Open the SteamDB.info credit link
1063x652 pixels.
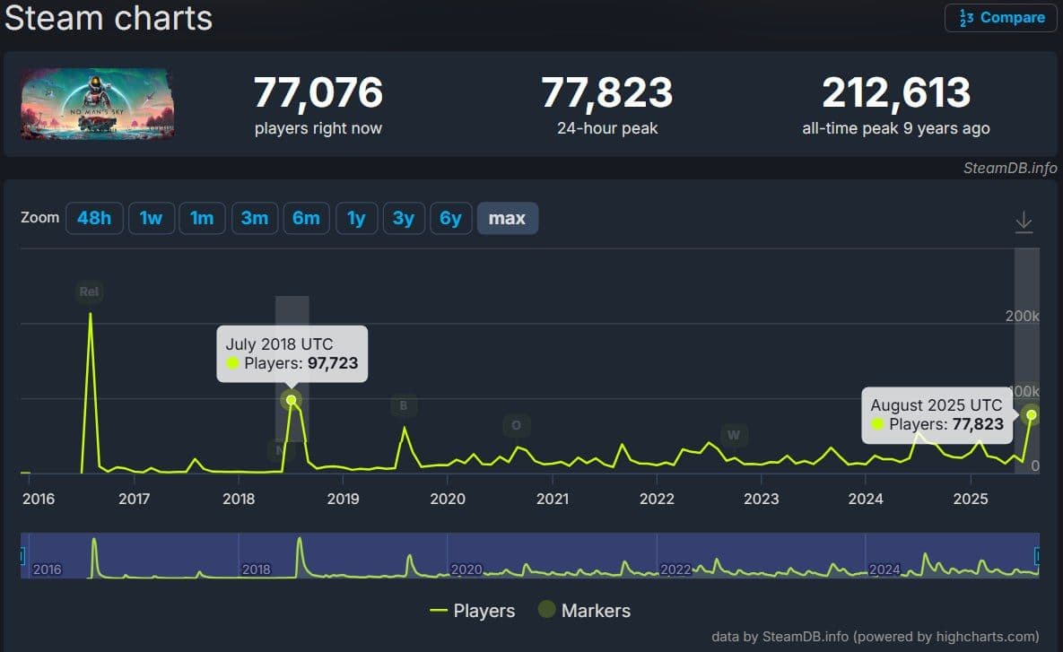1010,168
